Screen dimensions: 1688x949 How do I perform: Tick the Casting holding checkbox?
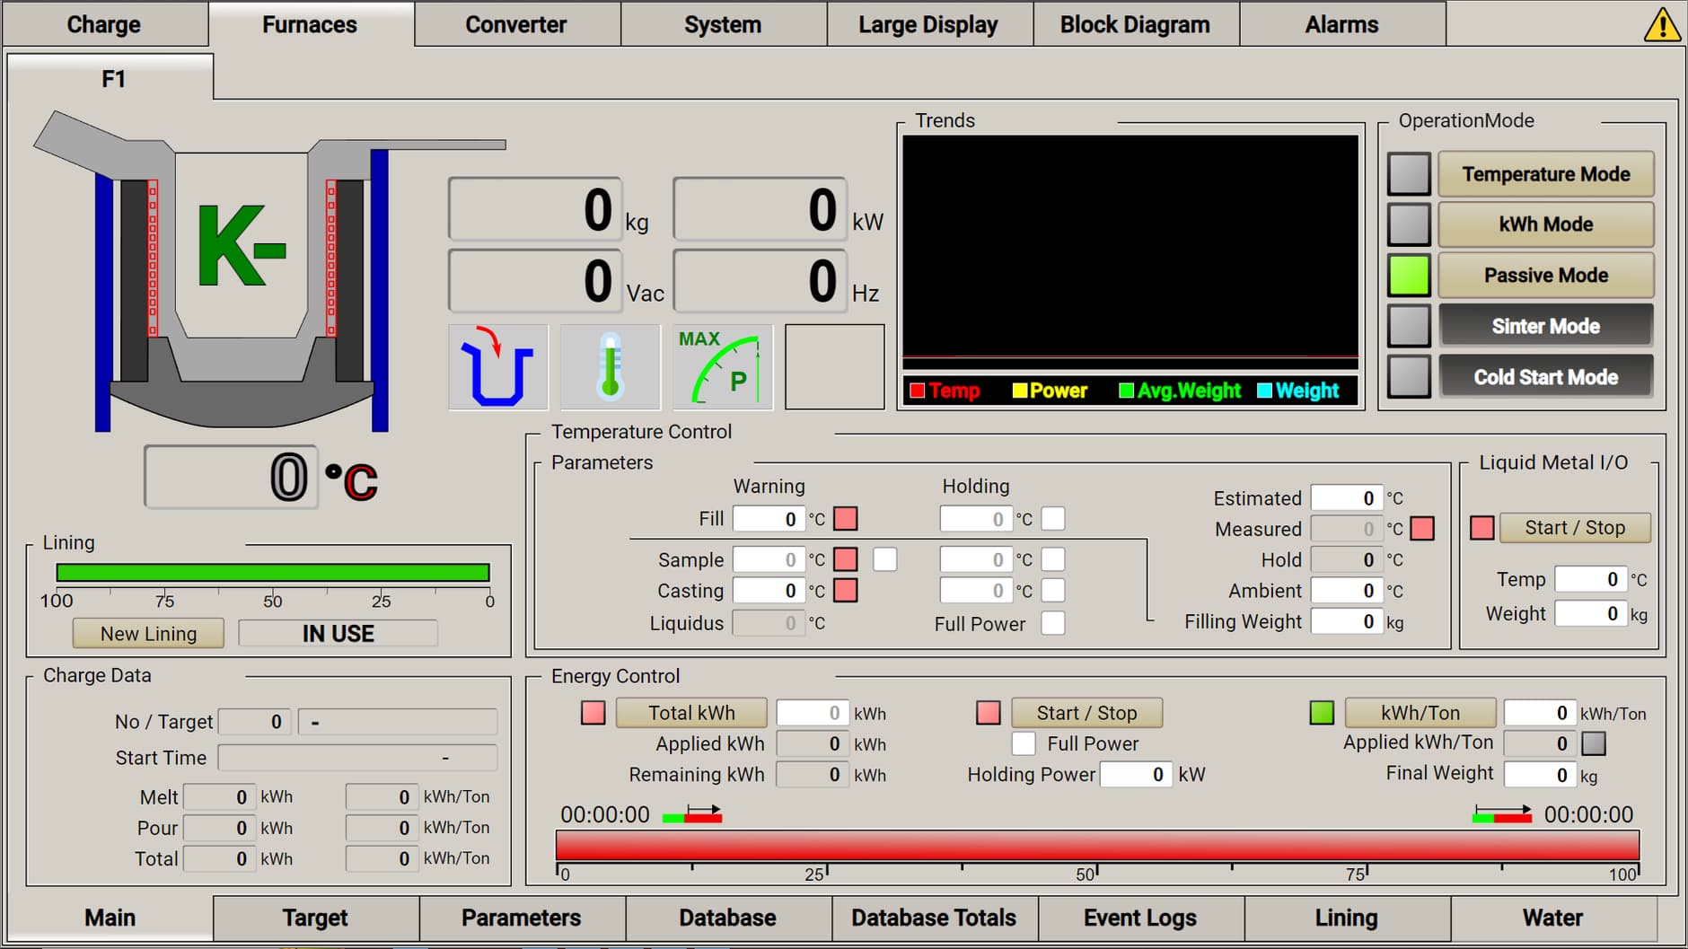[x=1053, y=591]
